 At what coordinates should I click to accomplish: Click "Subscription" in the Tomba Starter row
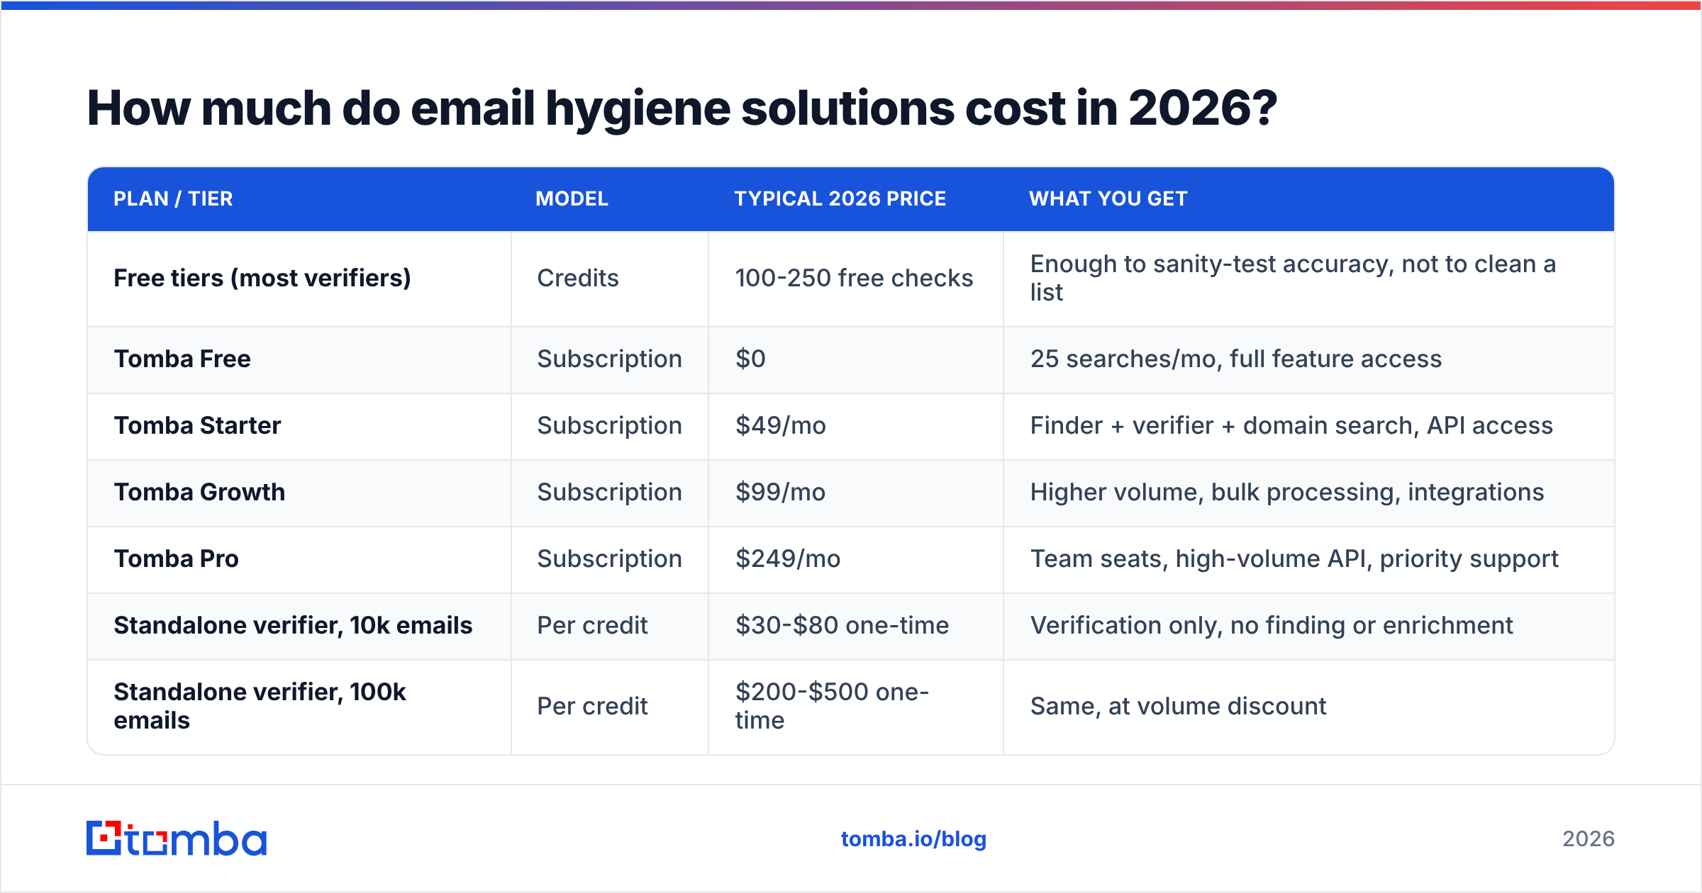[609, 425]
